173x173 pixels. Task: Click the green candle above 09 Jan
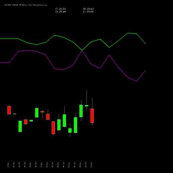(81, 111)
